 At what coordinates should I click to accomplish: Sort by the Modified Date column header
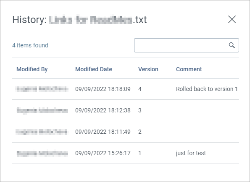(94, 69)
